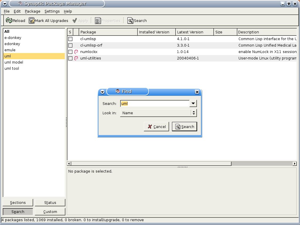Select emule in the search list
This screenshot has width=300, height=225.
(x=34, y=50)
